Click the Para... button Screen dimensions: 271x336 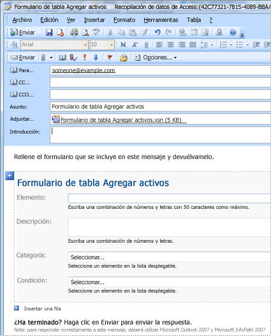(x=22, y=70)
